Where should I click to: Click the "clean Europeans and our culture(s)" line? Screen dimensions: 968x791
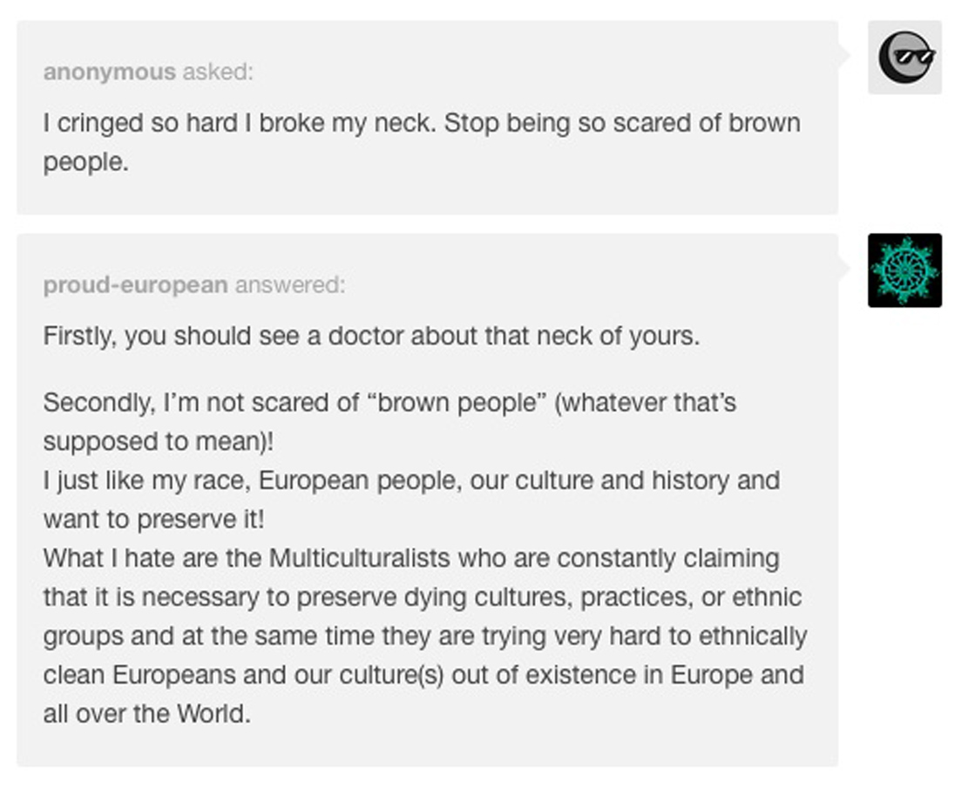click(423, 675)
